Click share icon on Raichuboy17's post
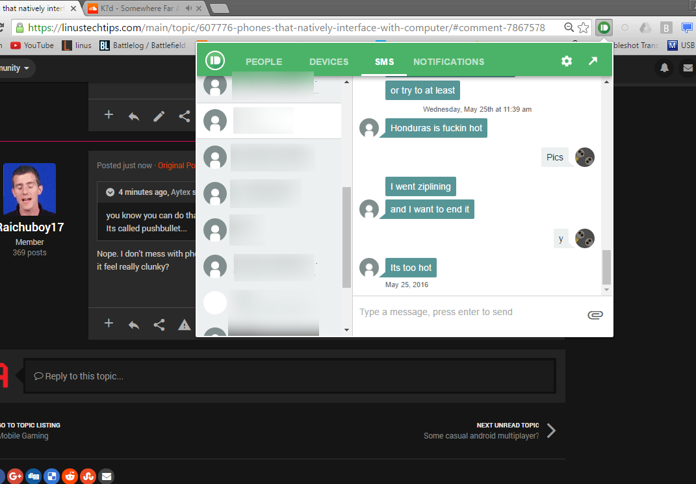Viewport: 696px width, 484px height. pos(159,325)
